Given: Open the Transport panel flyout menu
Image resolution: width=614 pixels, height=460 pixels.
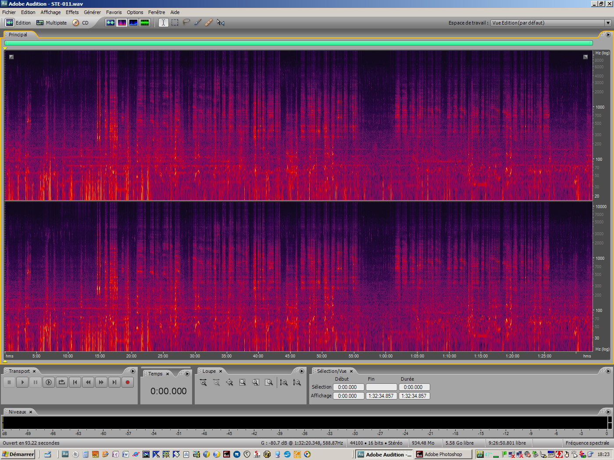Looking at the screenshot, I should [132, 371].
